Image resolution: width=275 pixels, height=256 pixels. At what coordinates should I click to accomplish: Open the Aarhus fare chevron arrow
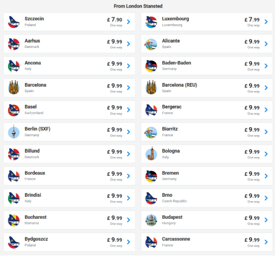point(128,44)
